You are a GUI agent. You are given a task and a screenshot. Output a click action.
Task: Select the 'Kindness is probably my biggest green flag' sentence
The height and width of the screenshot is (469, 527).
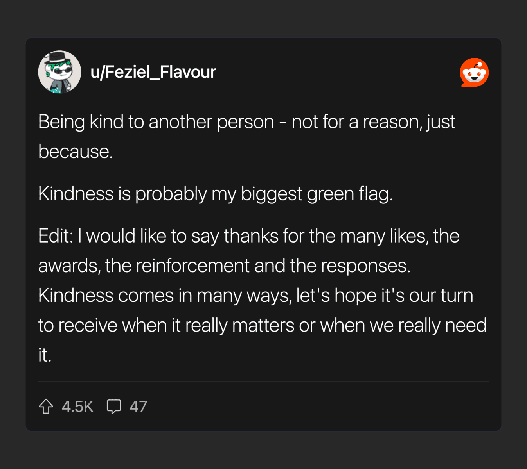point(216,194)
